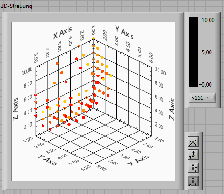Viewport: 224px width, 194px height.
Task: Click the triangle arrow beside <151
Action: pos(209,98)
